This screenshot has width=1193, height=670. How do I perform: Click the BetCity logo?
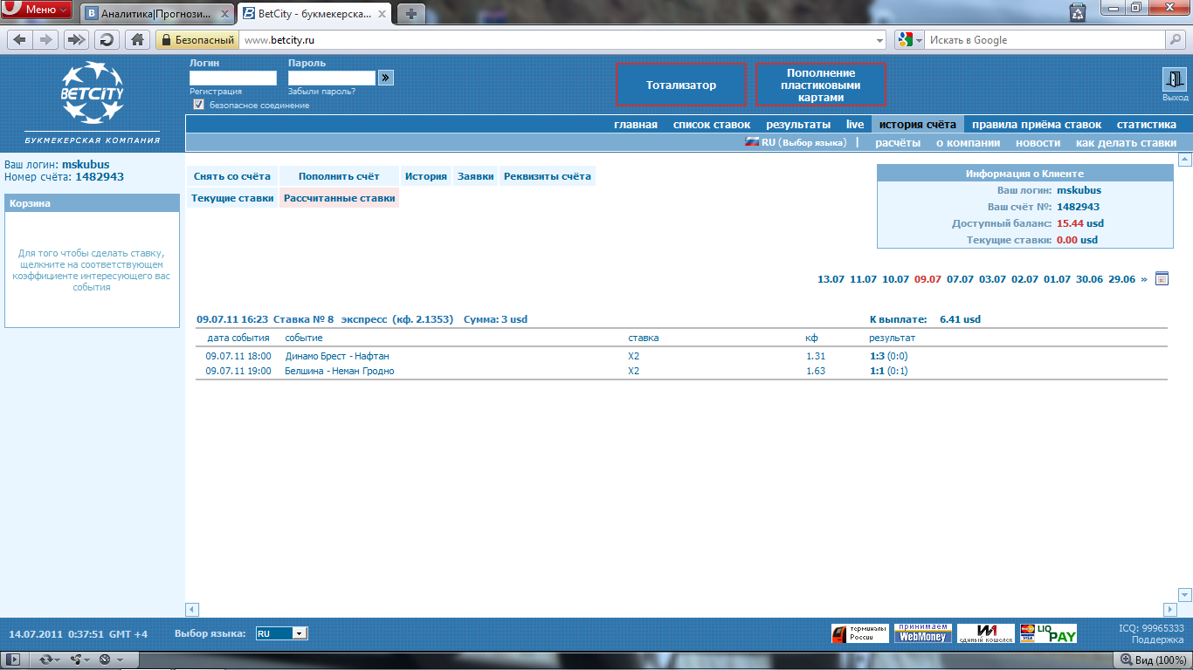tap(93, 91)
